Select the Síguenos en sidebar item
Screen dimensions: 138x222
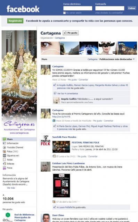point(13,156)
